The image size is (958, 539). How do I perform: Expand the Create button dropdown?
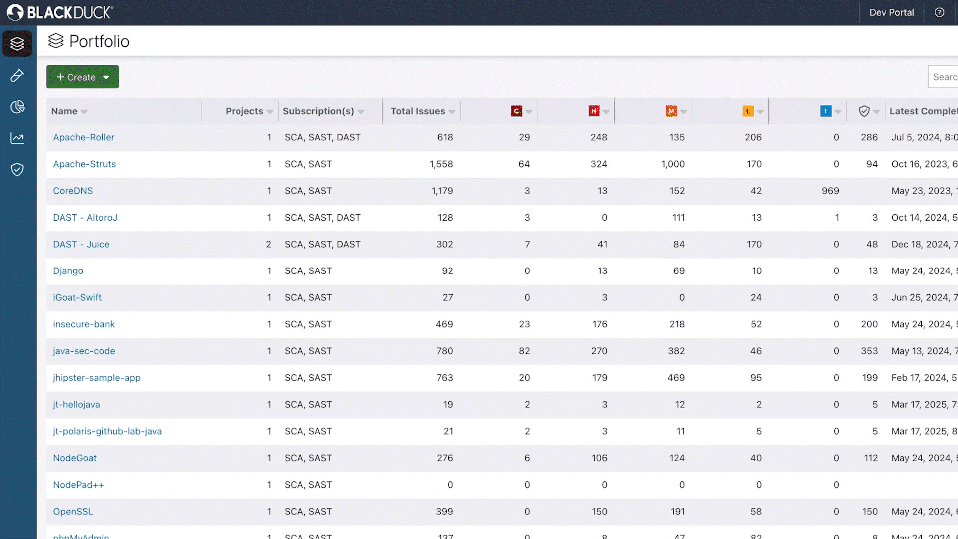click(x=106, y=77)
